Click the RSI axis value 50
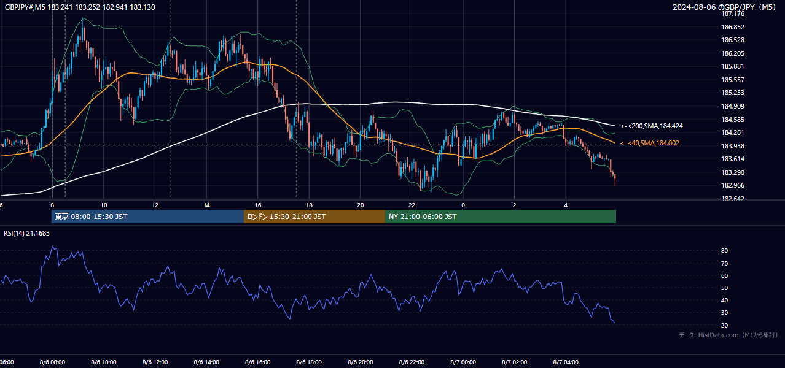This screenshot has height=368, width=785. tap(725, 288)
